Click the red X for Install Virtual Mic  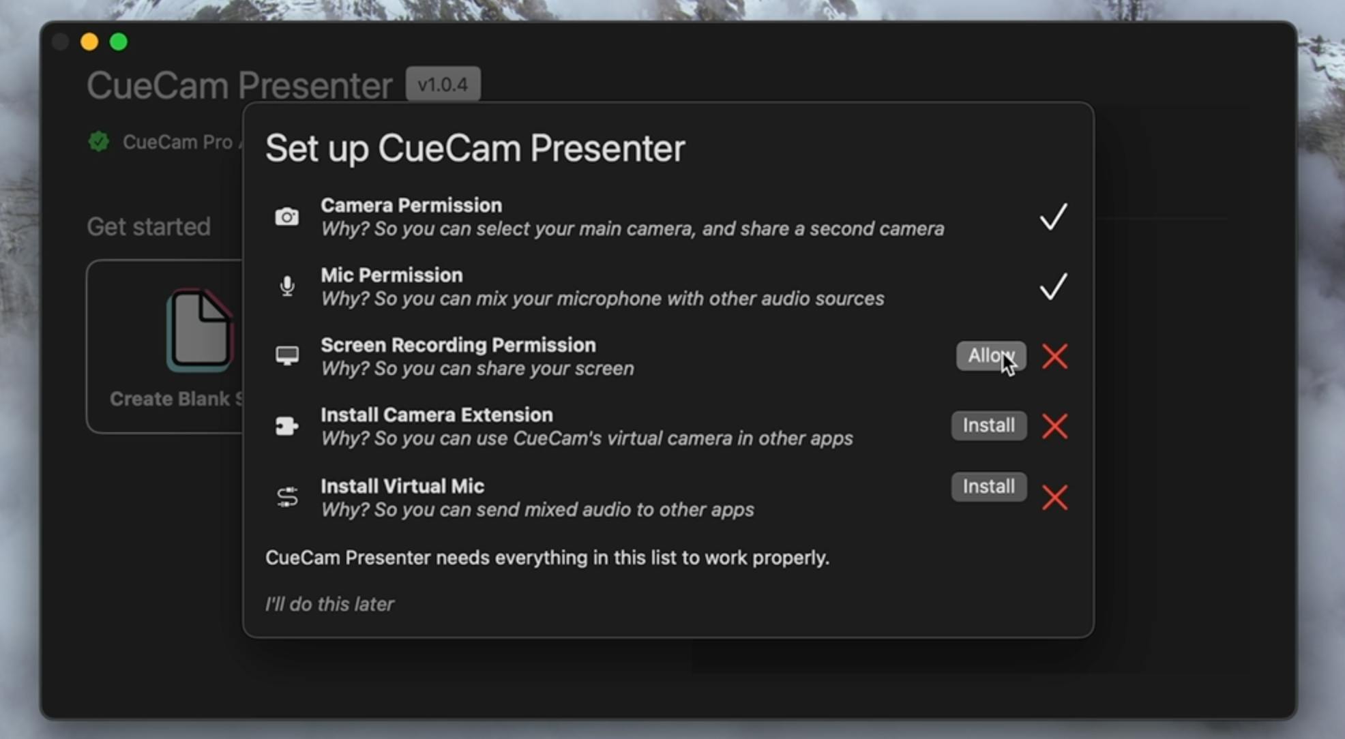(x=1055, y=497)
